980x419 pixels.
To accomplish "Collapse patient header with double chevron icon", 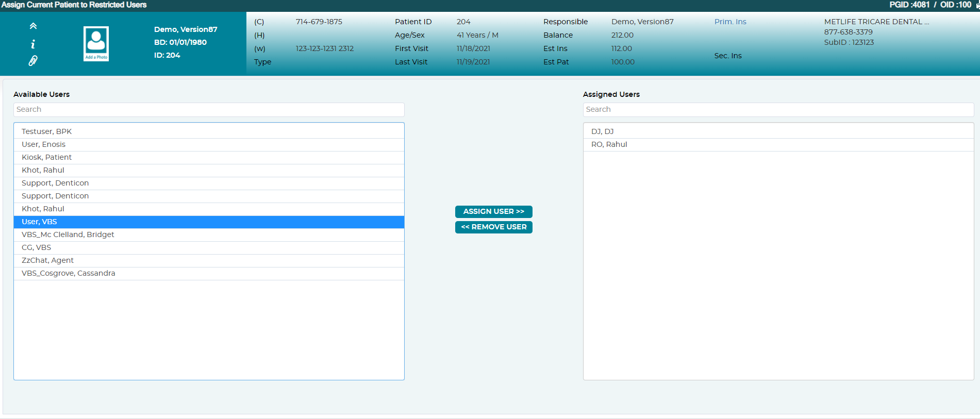I will pos(33,26).
